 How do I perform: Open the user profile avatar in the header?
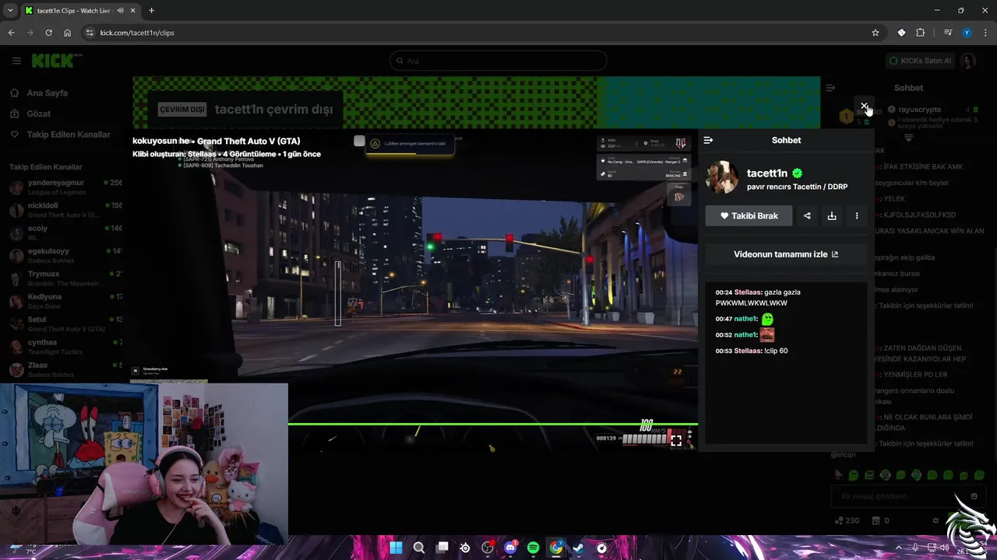pos(968,61)
